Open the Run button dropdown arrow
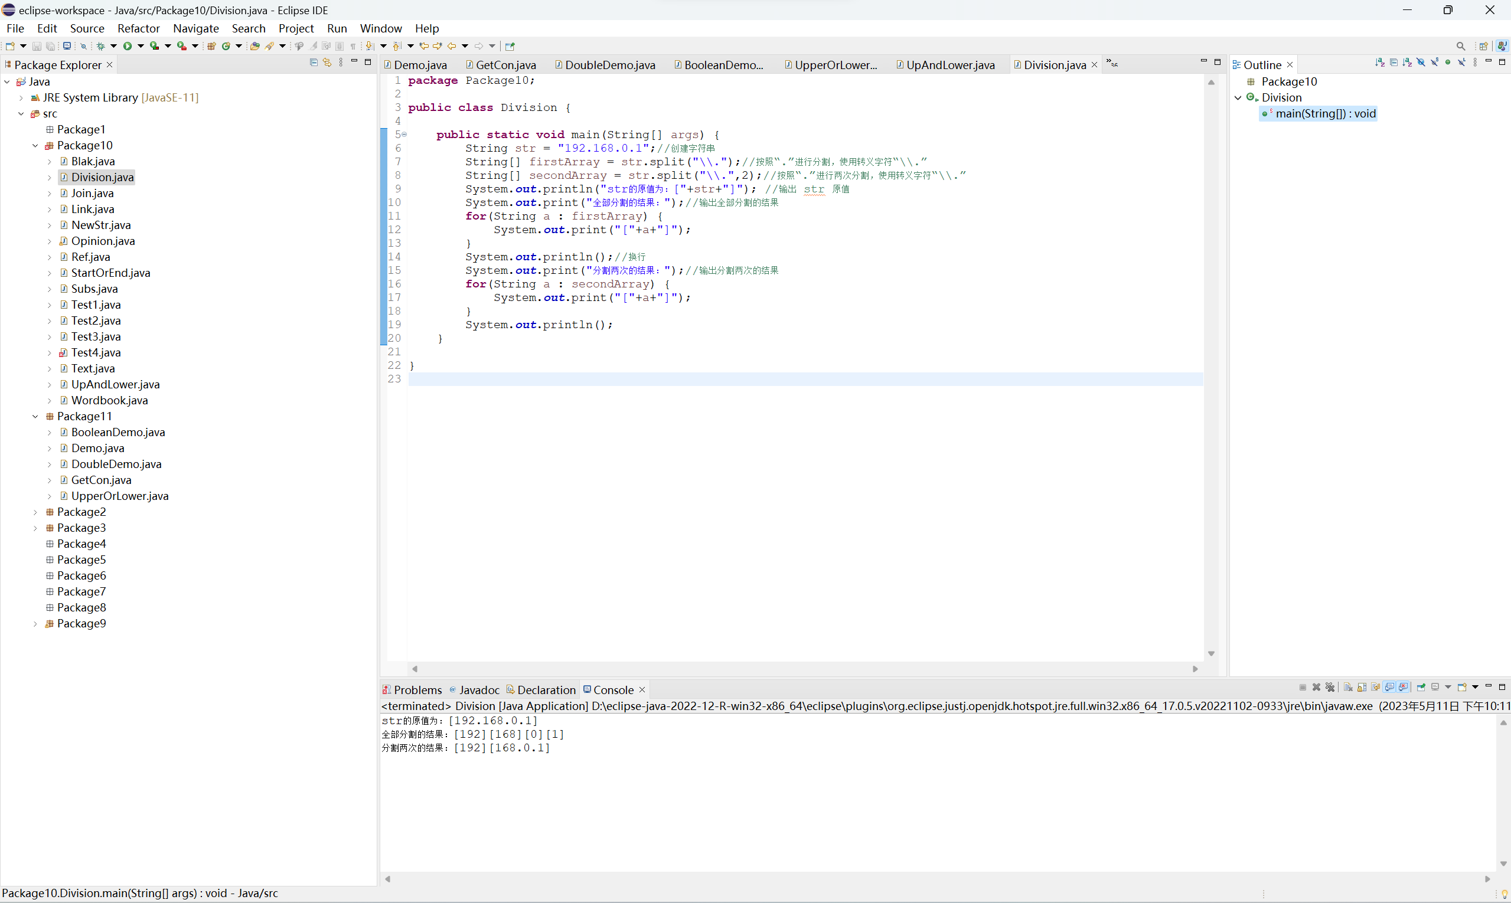 point(141,46)
